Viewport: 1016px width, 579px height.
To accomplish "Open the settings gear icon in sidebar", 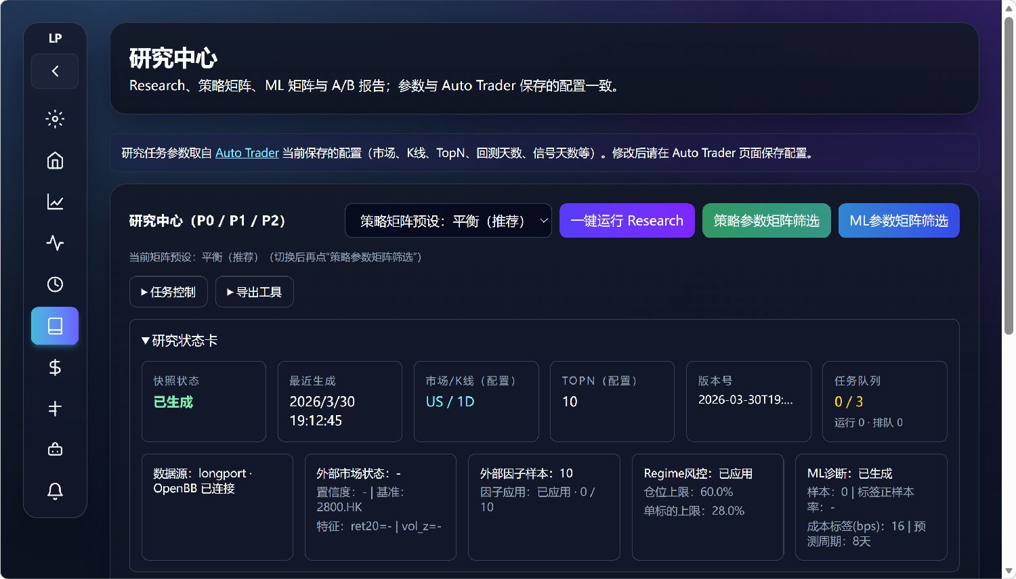I will click(55, 119).
